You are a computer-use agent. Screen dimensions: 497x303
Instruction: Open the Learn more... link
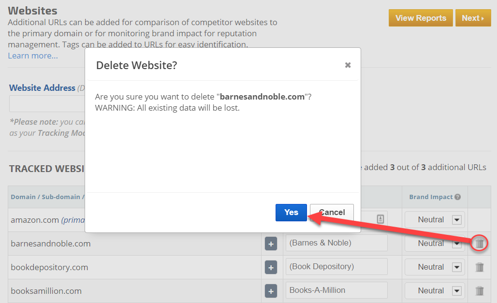(x=33, y=56)
